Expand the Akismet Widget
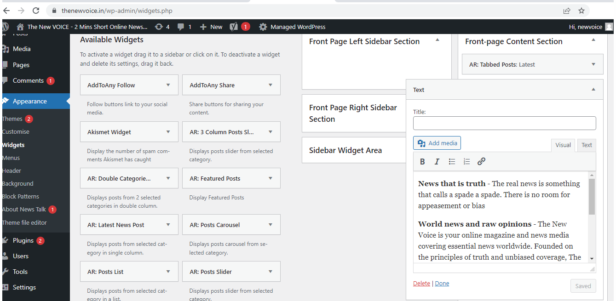The image size is (616, 301). pos(168,132)
